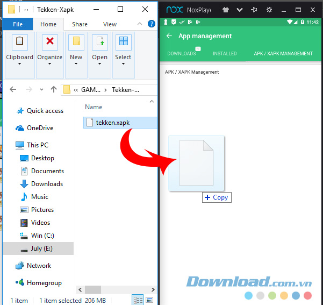Switch to the Home ribbon tab
Screen dimensions: 323x305
point(48,24)
